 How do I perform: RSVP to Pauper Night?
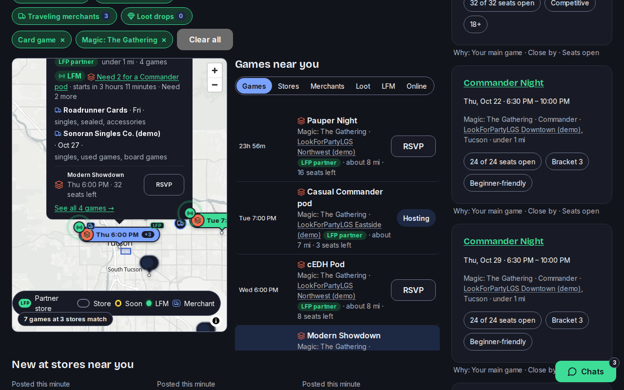(413, 146)
